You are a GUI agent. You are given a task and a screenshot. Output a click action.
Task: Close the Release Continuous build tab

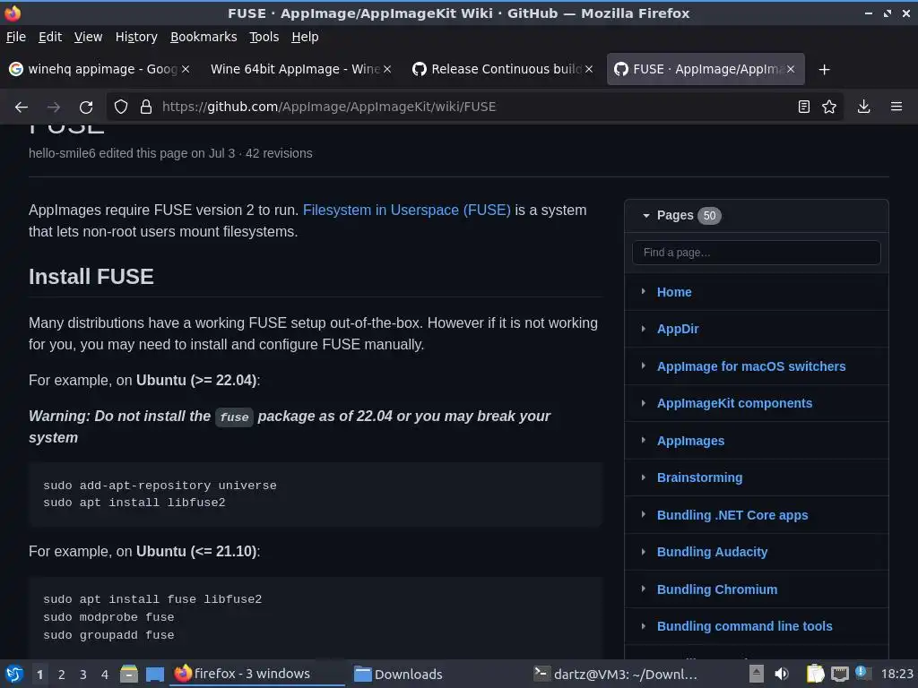click(x=589, y=69)
